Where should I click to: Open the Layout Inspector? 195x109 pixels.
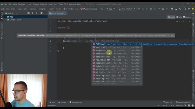183,102
